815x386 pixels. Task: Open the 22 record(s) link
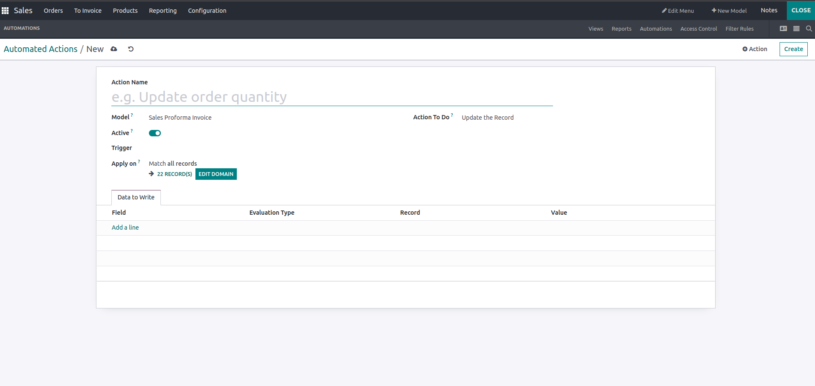[174, 174]
